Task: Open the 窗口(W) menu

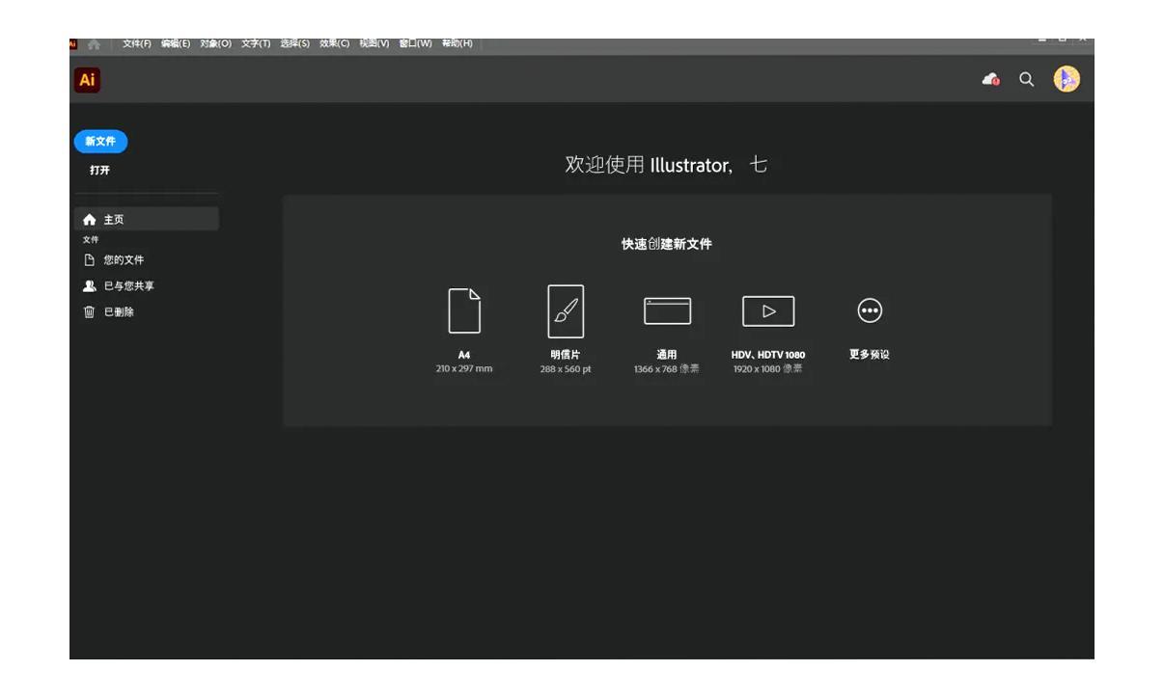Action: [x=416, y=43]
